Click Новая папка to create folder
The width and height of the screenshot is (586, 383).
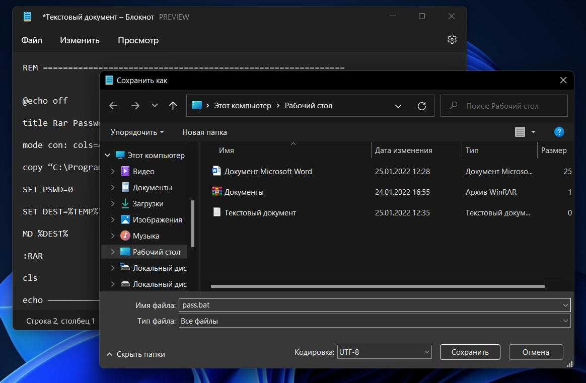click(204, 132)
